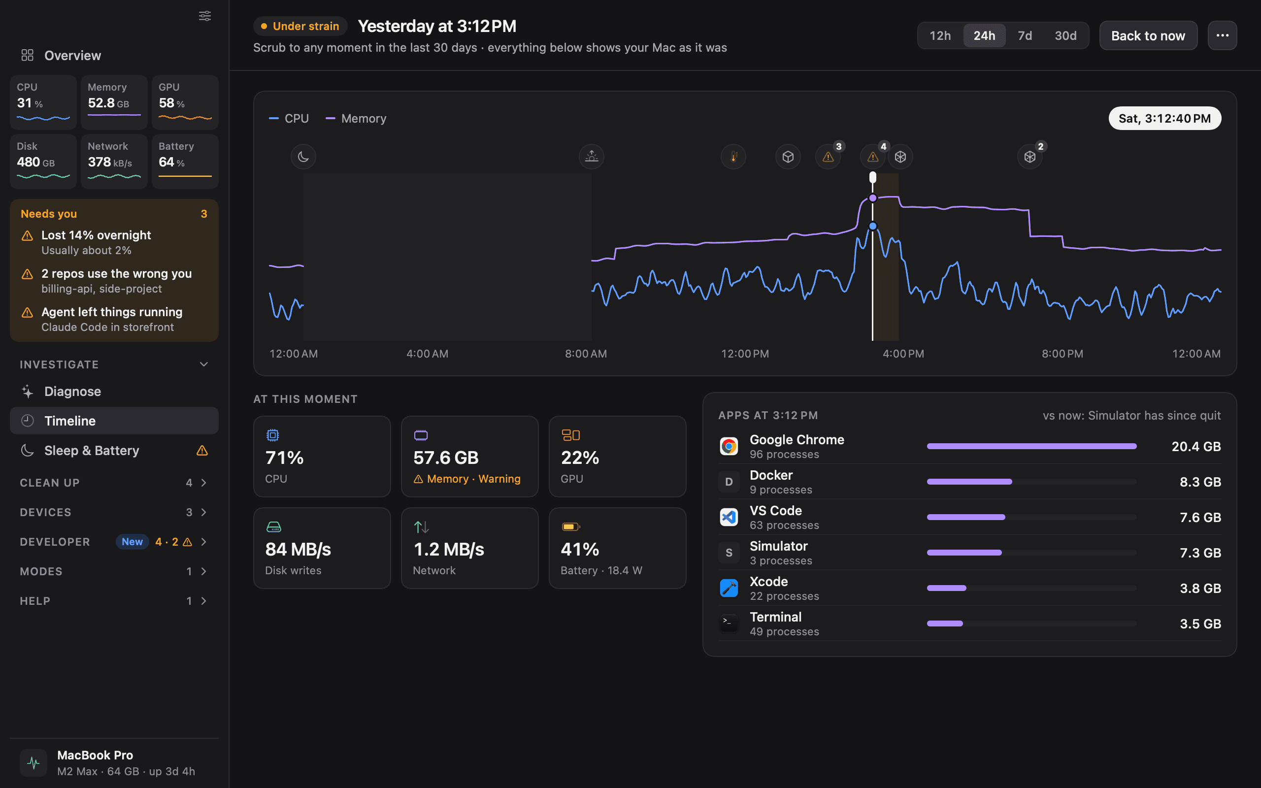Click the Back to now button
The image size is (1261, 788).
point(1148,35)
